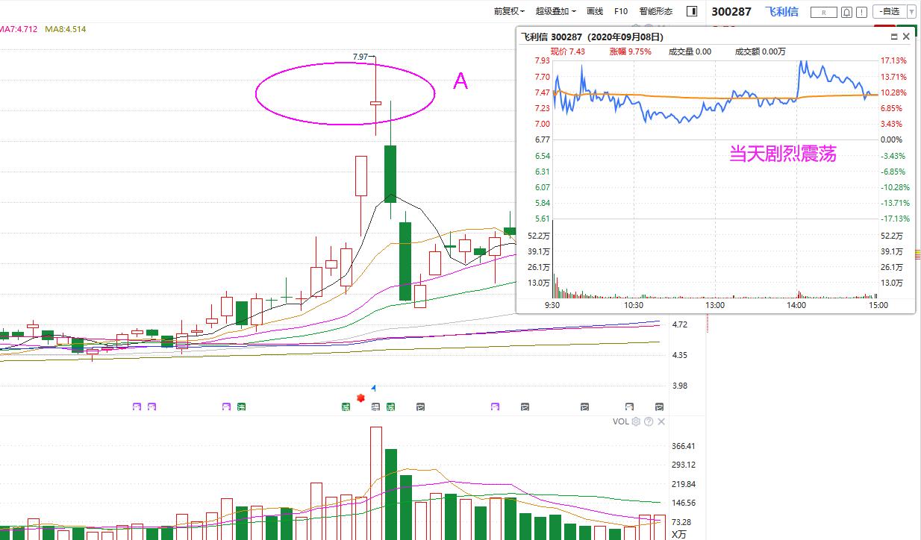
Task: Close the 飞利信 intraday popup
Action: tap(906, 37)
